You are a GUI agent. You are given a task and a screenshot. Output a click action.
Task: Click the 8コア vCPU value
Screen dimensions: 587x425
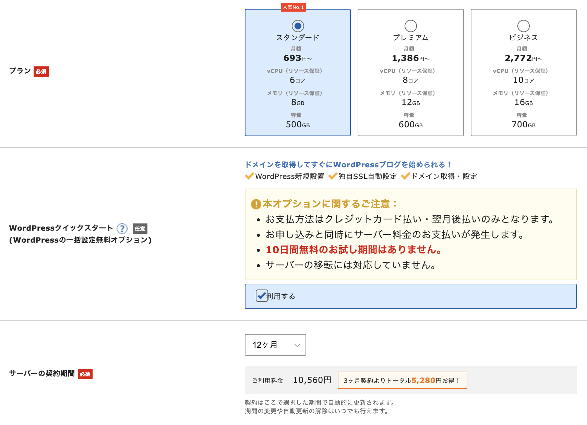pyautogui.click(x=410, y=80)
